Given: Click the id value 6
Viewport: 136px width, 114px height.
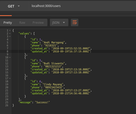Looking at the screenshot, I should coord(40,81).
